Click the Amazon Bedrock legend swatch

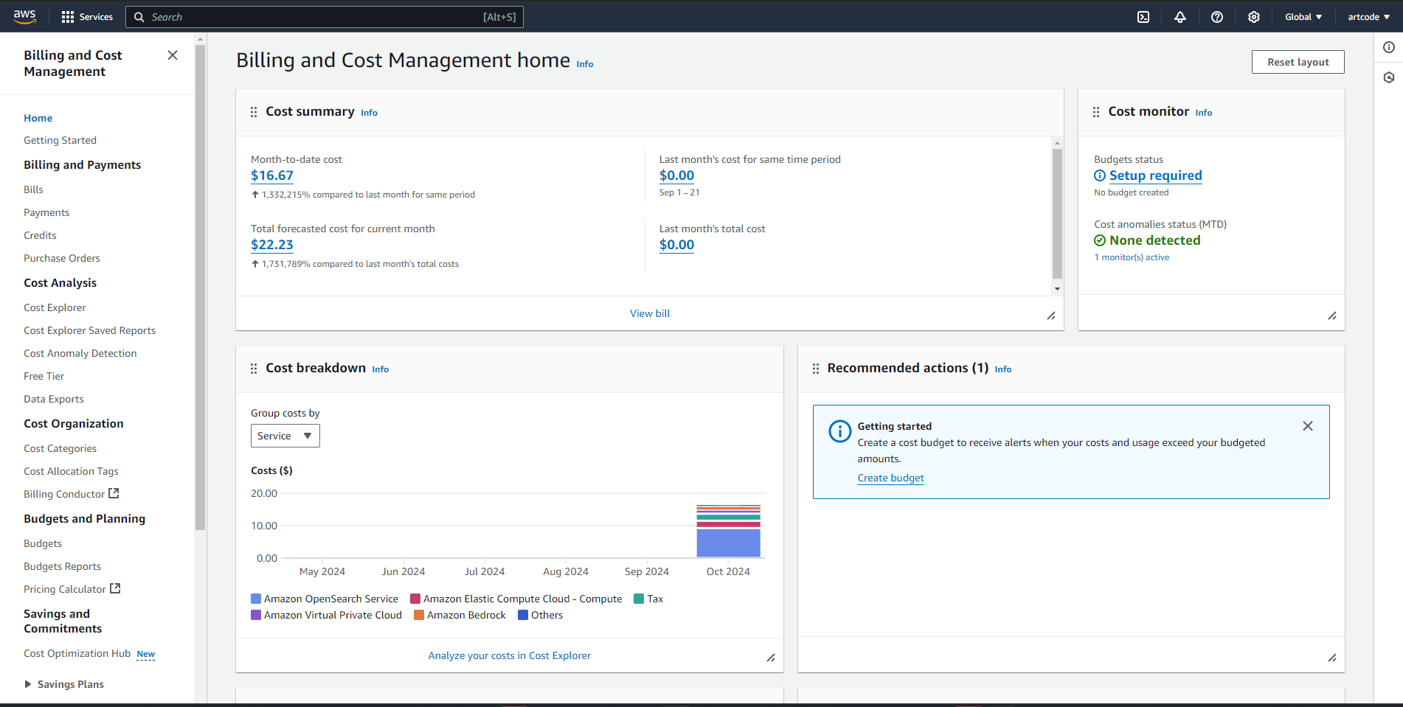pos(419,615)
